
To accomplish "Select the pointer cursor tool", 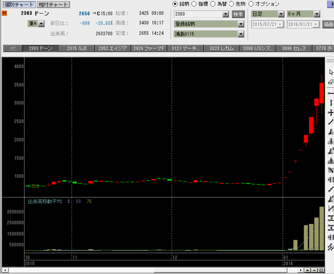I will click(x=331, y=72).
